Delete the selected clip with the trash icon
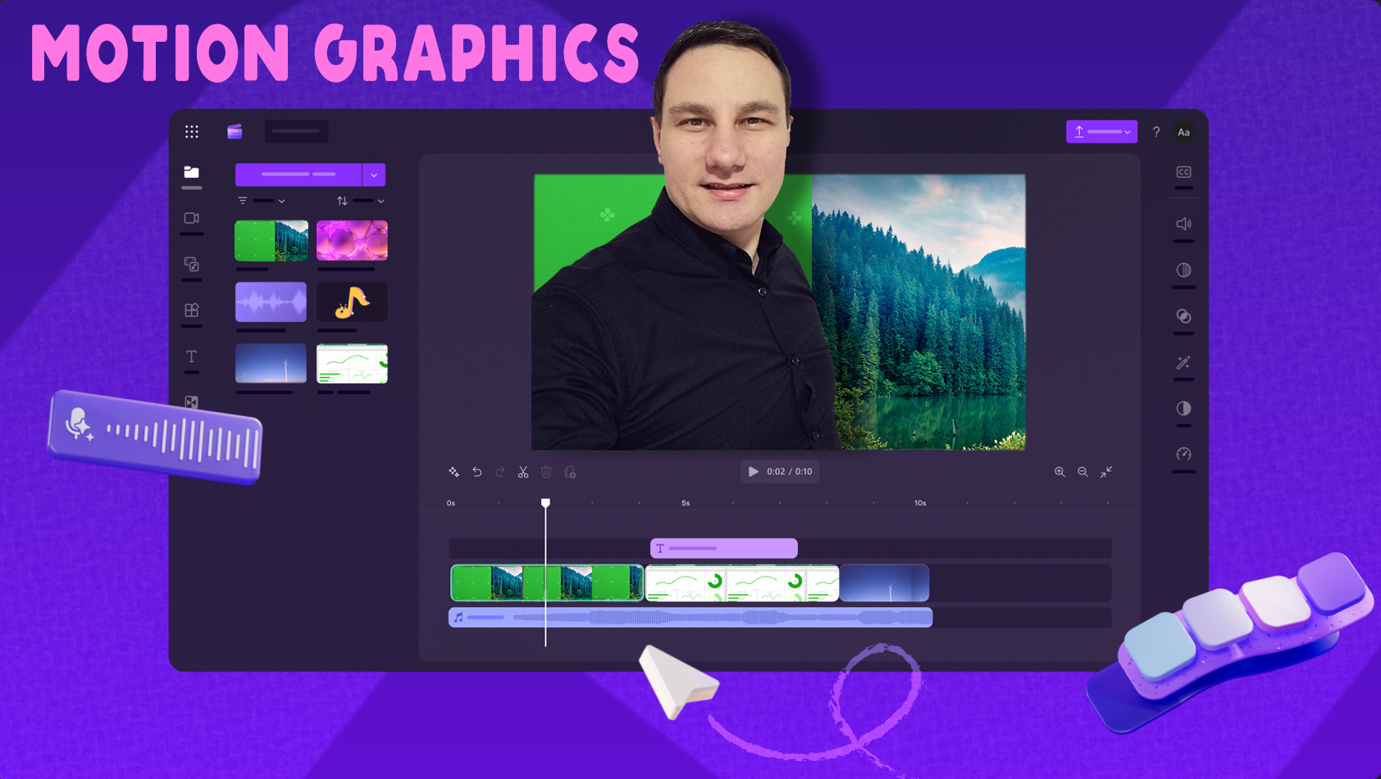This screenshot has width=1381, height=779. tap(546, 472)
